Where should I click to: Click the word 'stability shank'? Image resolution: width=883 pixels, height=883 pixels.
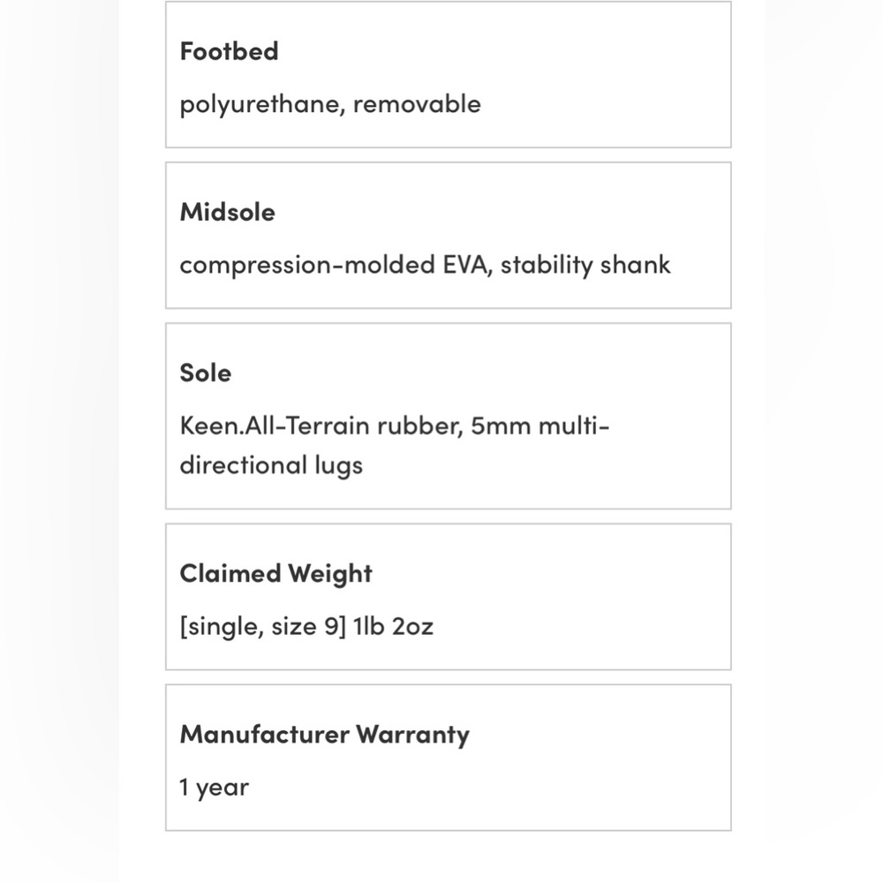coord(585,265)
